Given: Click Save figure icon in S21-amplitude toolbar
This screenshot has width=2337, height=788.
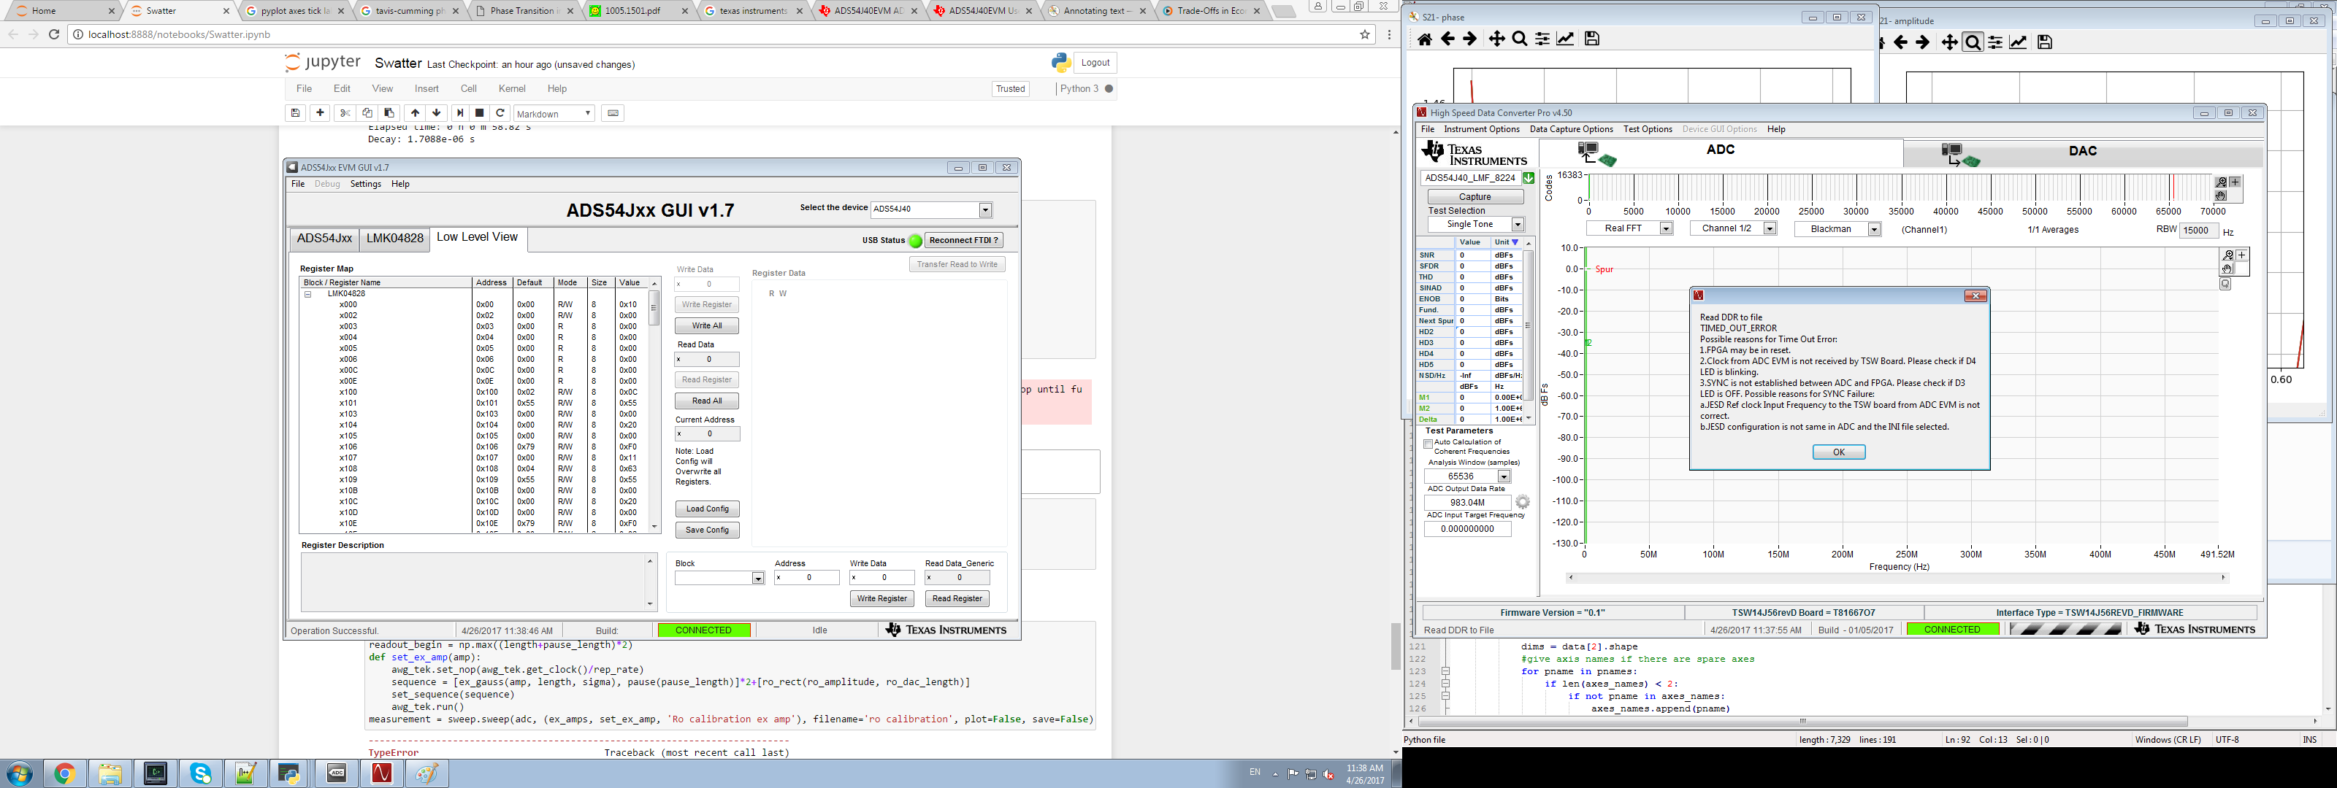Looking at the screenshot, I should 2045,42.
